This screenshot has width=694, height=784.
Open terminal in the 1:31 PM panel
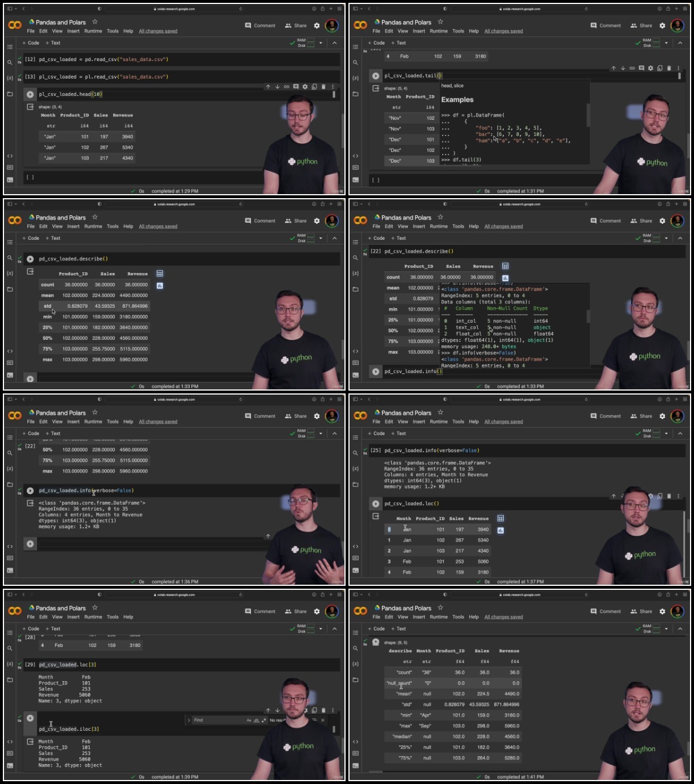(355, 180)
